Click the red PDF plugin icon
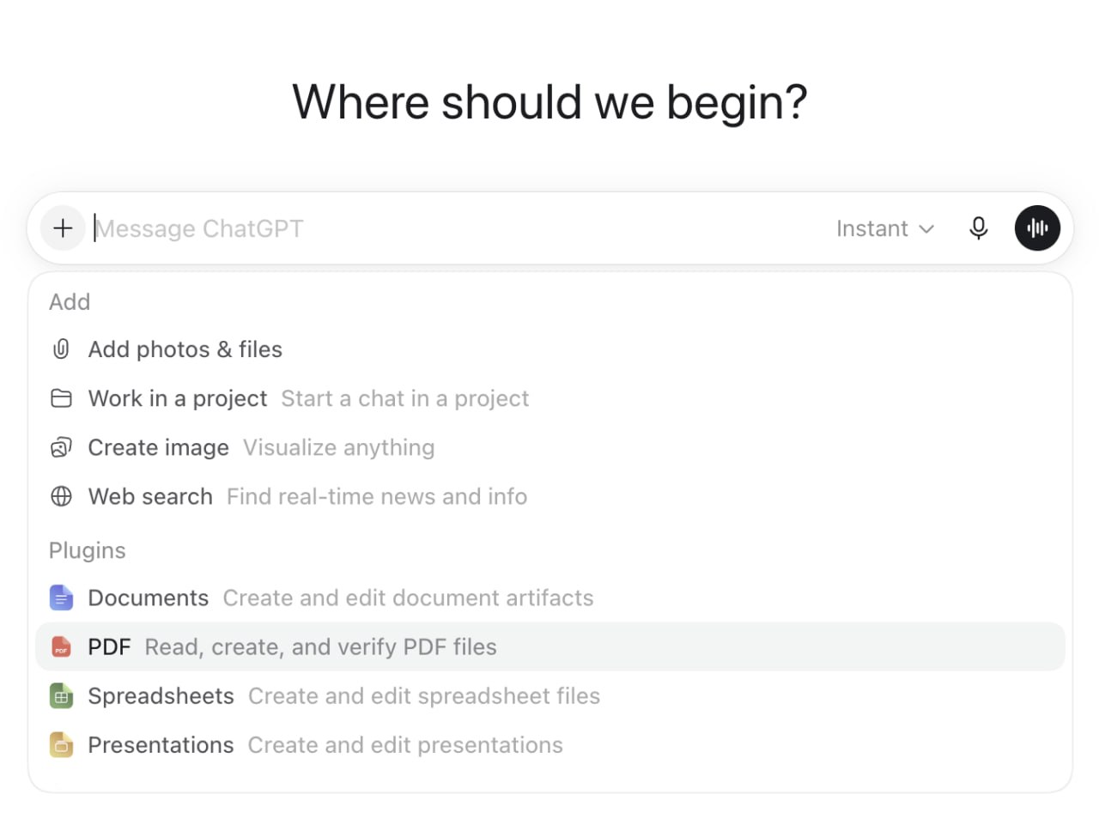This screenshot has width=1099, height=819. click(x=61, y=646)
